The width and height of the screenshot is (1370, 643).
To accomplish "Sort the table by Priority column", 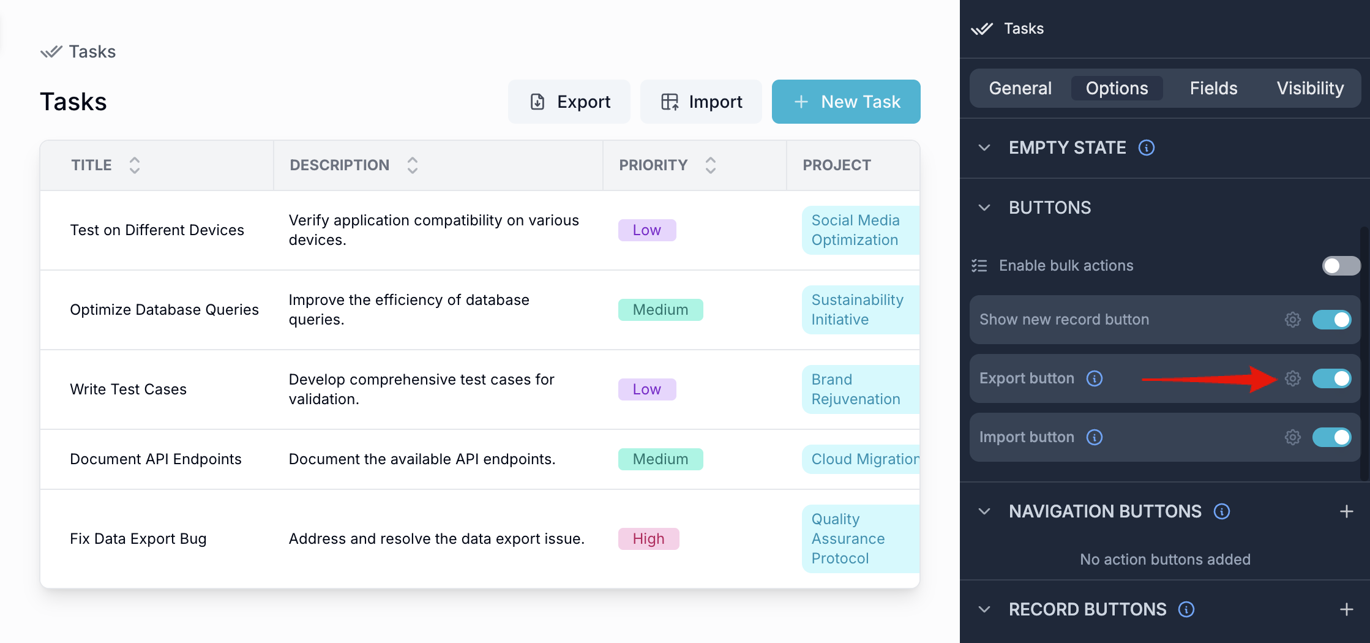I will pos(710,165).
